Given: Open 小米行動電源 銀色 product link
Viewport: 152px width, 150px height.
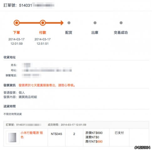Looking at the screenshot, I should pyautogui.click(x=32, y=135).
